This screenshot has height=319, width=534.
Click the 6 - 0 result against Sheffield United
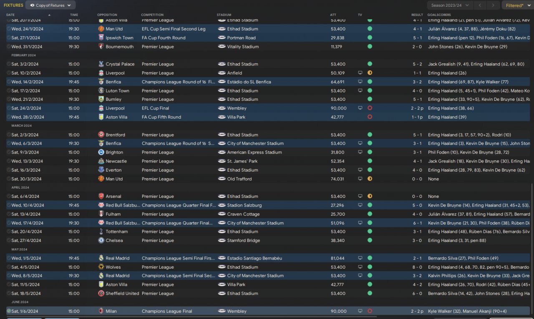(x=417, y=293)
